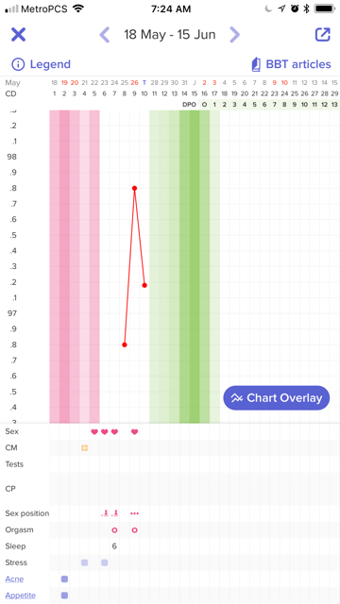Select the lowest temperature point on CD 8
The height and width of the screenshot is (604, 340).
pos(125,344)
